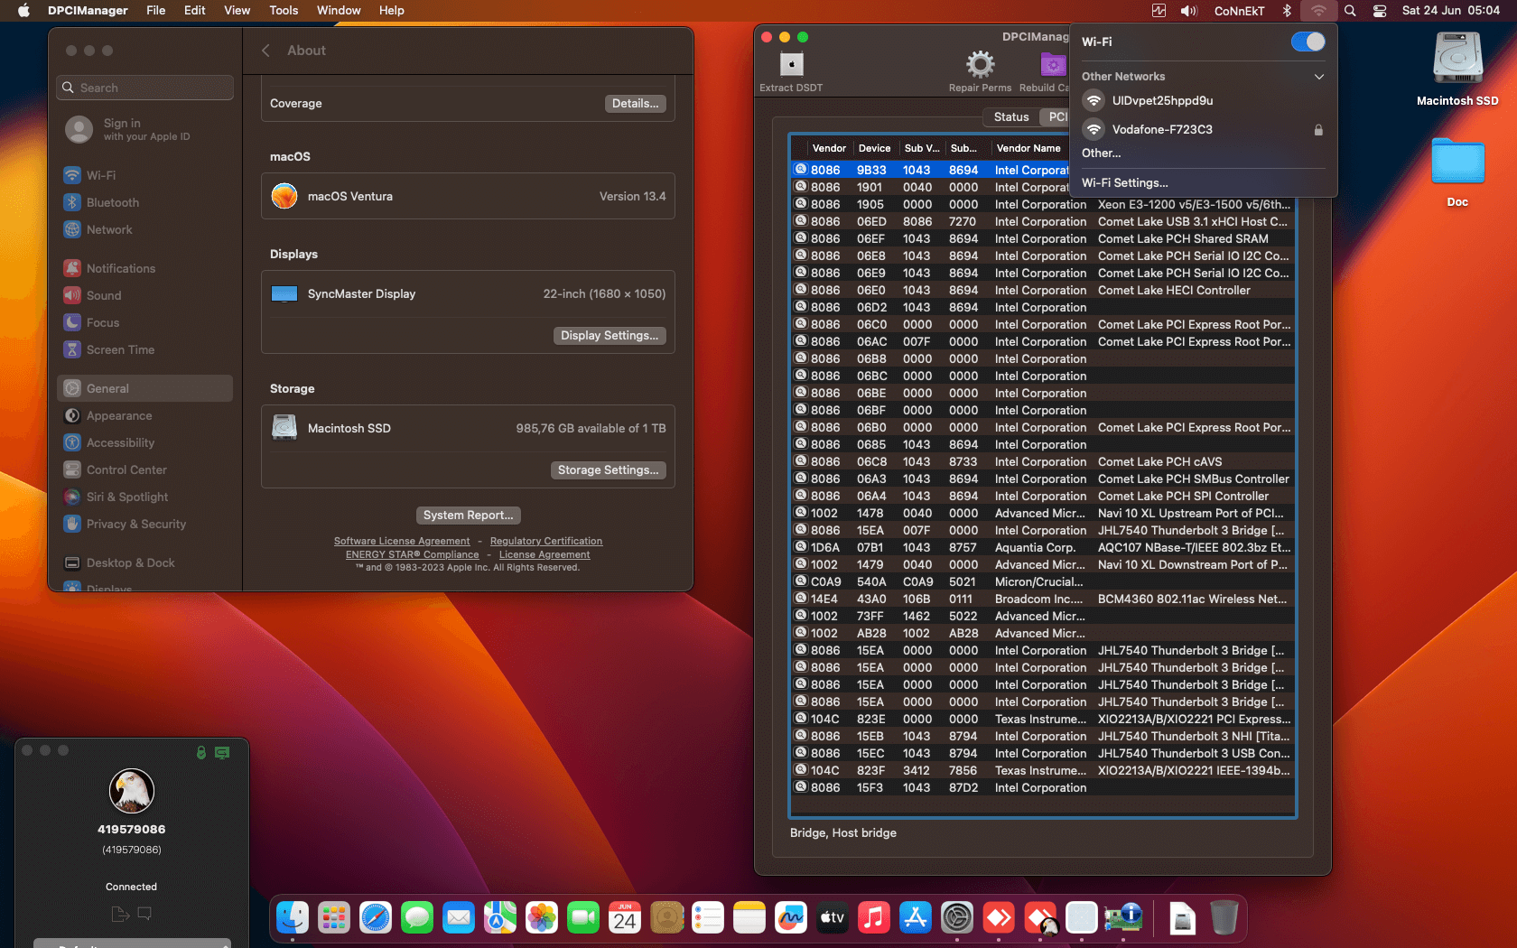The width and height of the screenshot is (1517, 948).
Task: Click the Rebuild Cache toolbar icon
Action: [1052, 65]
